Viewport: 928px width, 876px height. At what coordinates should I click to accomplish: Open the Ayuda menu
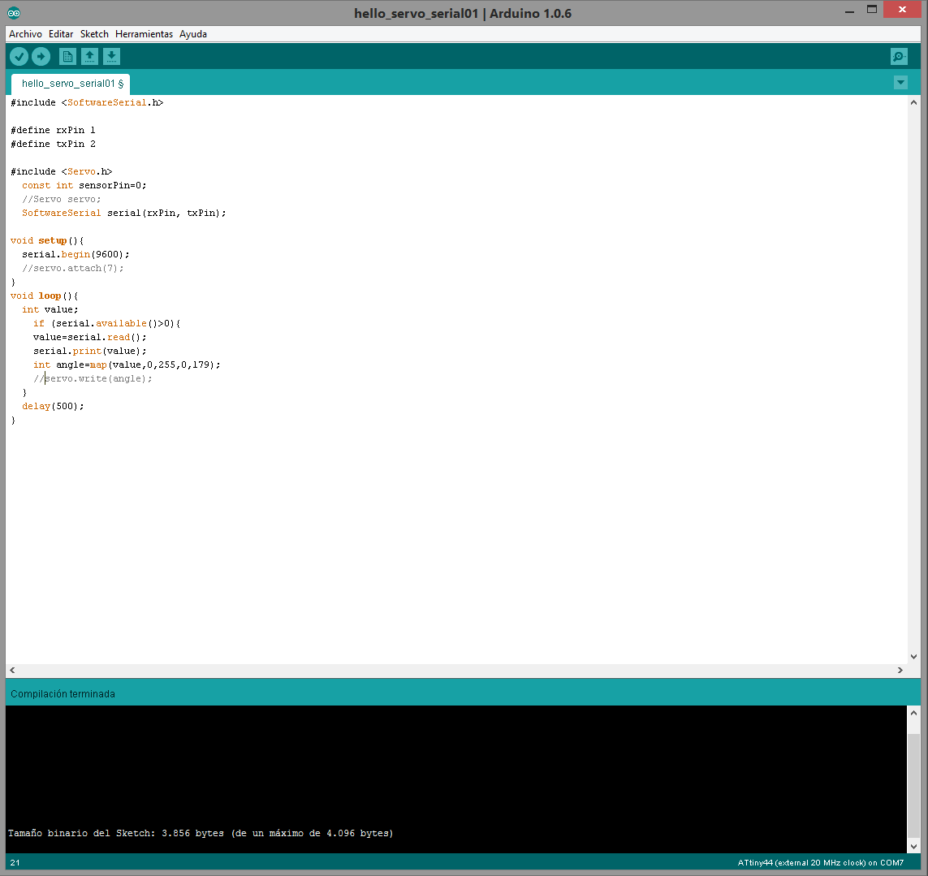pos(193,34)
